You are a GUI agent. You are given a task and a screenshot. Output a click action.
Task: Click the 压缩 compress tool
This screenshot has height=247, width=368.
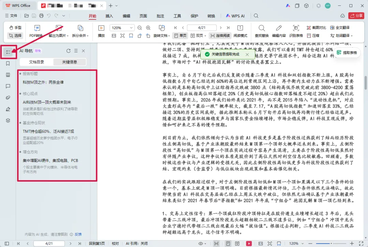pos(313,36)
